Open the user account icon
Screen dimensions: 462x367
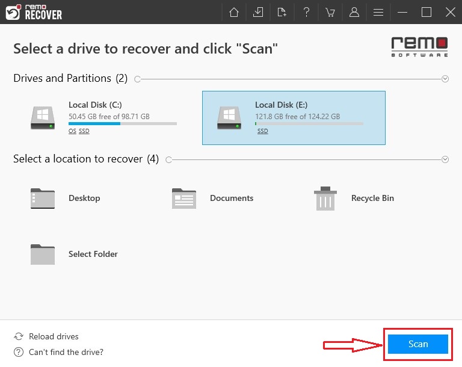point(354,12)
